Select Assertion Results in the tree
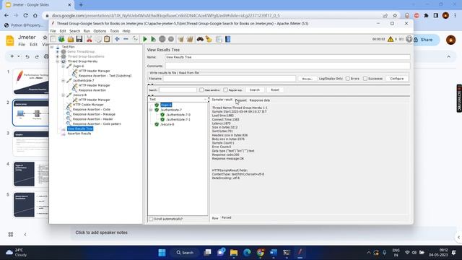 pyautogui.click(x=79, y=134)
